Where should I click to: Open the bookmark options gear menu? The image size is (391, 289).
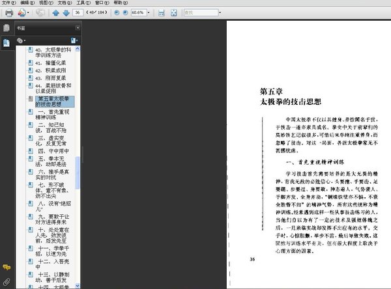(21, 40)
